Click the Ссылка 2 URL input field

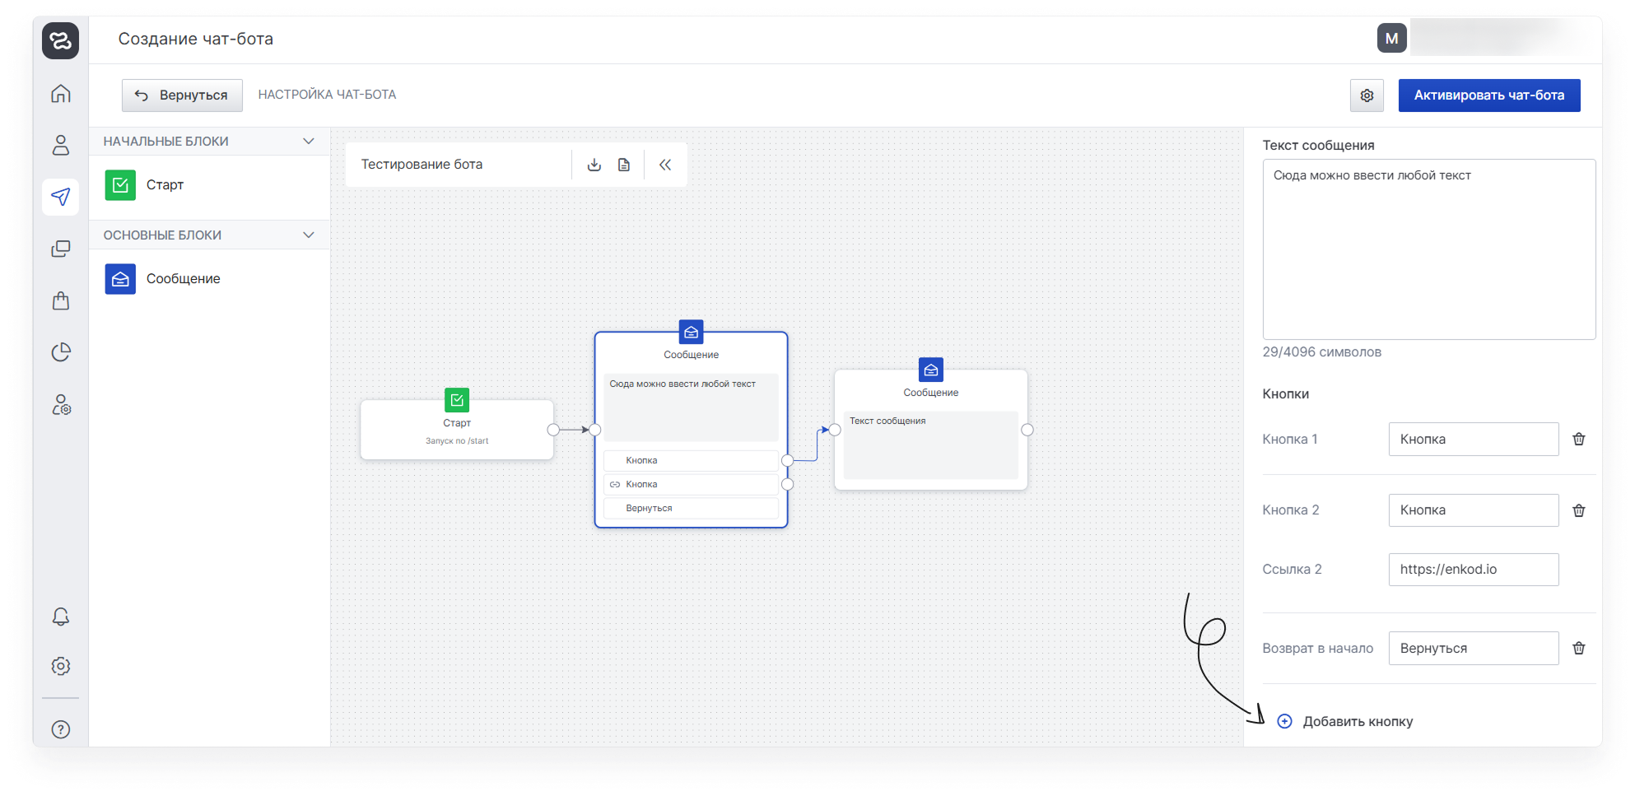[1473, 570]
